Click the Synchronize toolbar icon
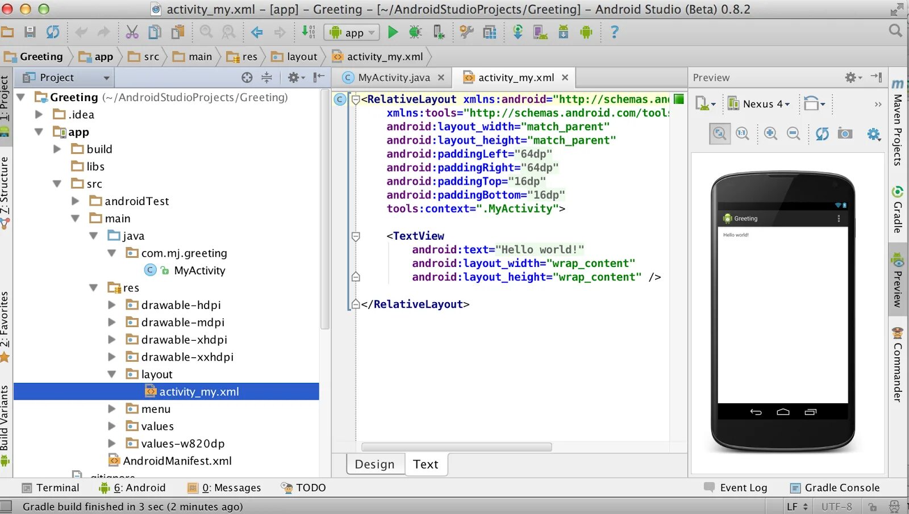Viewport: 909px width, 514px height. coord(52,32)
